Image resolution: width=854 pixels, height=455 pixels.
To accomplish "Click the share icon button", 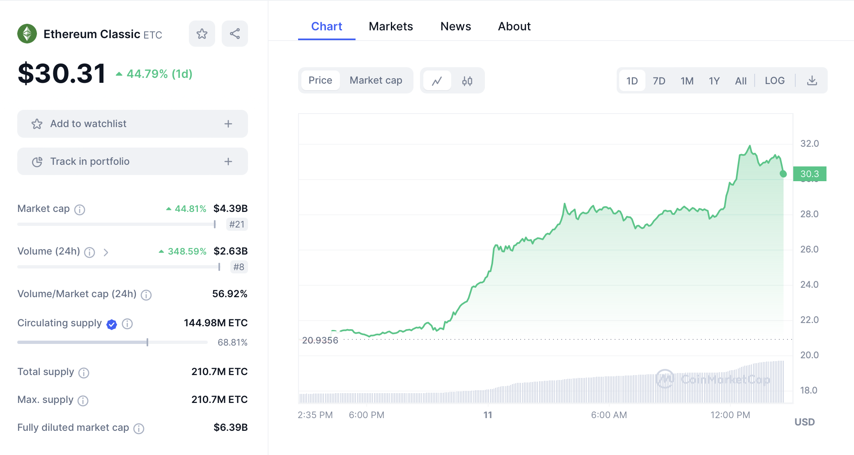I will pyautogui.click(x=235, y=34).
